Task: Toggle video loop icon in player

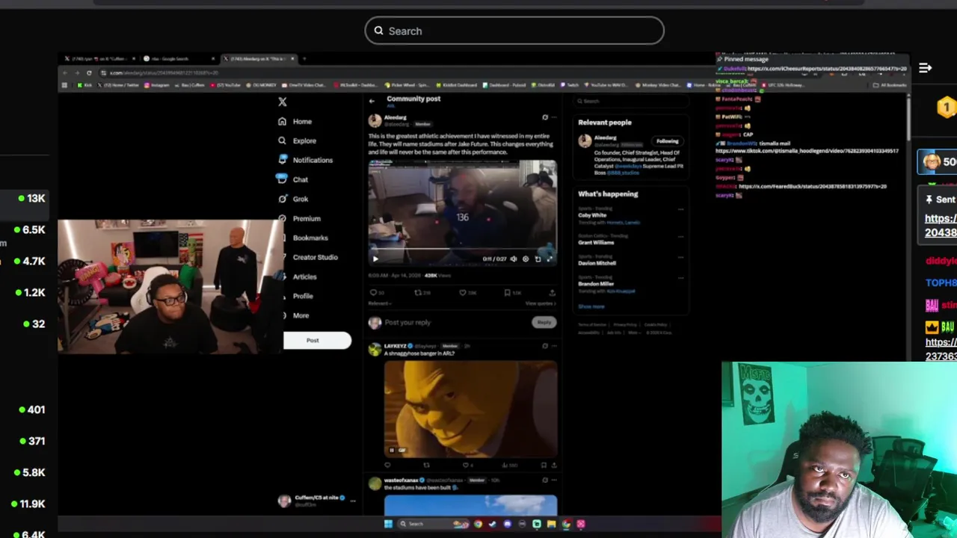Action: (538, 259)
